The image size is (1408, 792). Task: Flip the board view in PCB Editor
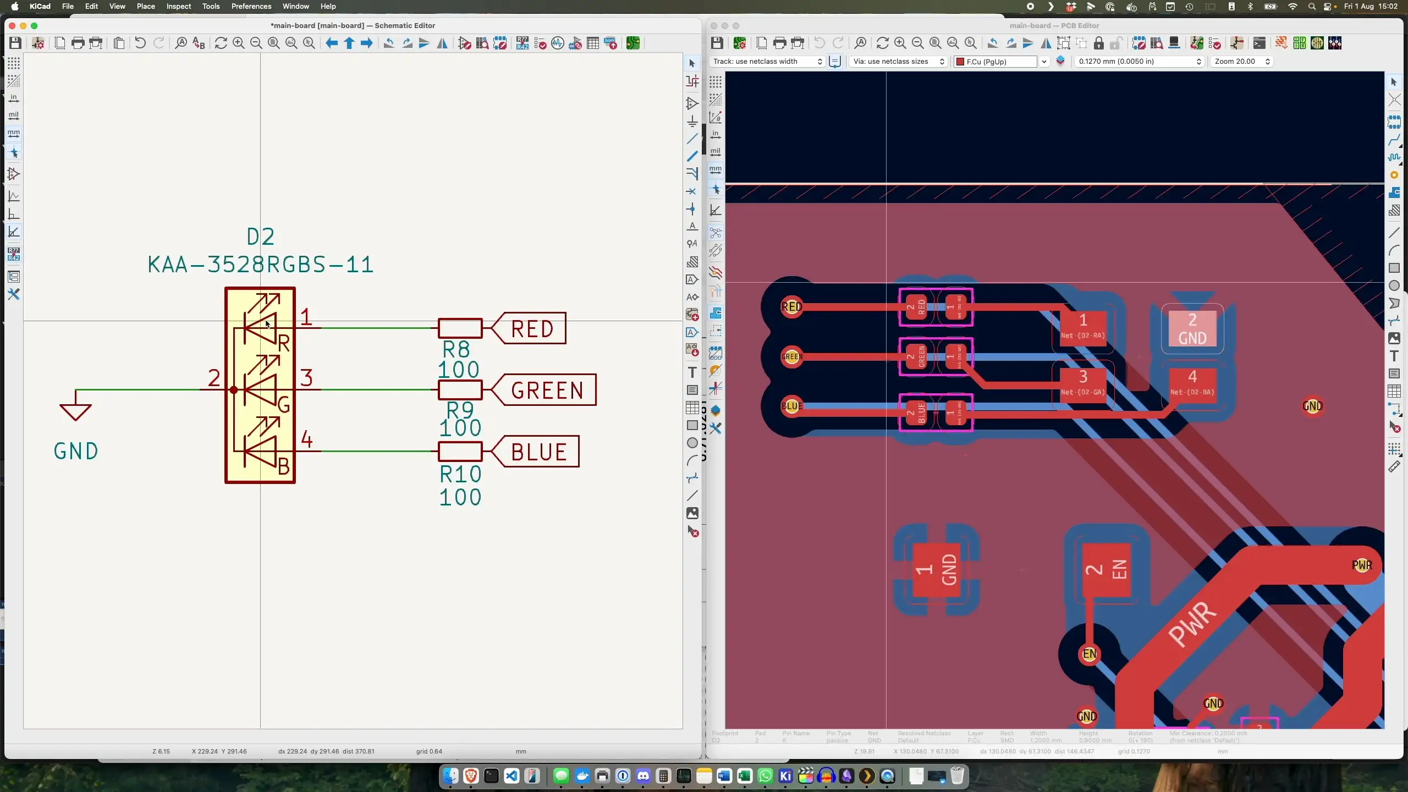click(1045, 43)
